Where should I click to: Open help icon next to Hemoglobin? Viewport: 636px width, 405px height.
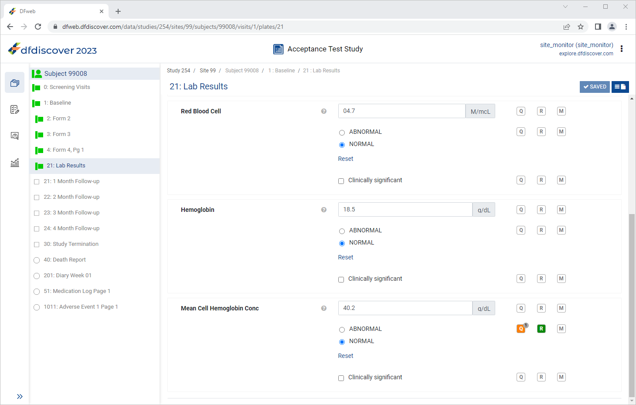(x=324, y=210)
